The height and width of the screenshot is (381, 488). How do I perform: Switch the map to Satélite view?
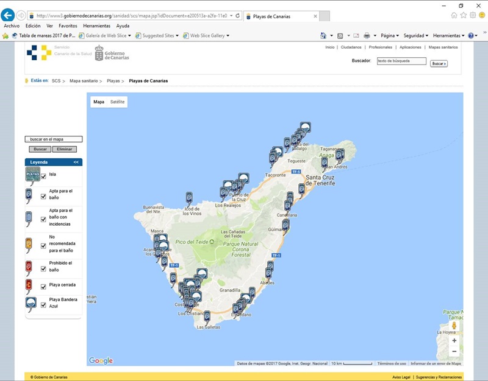point(117,102)
